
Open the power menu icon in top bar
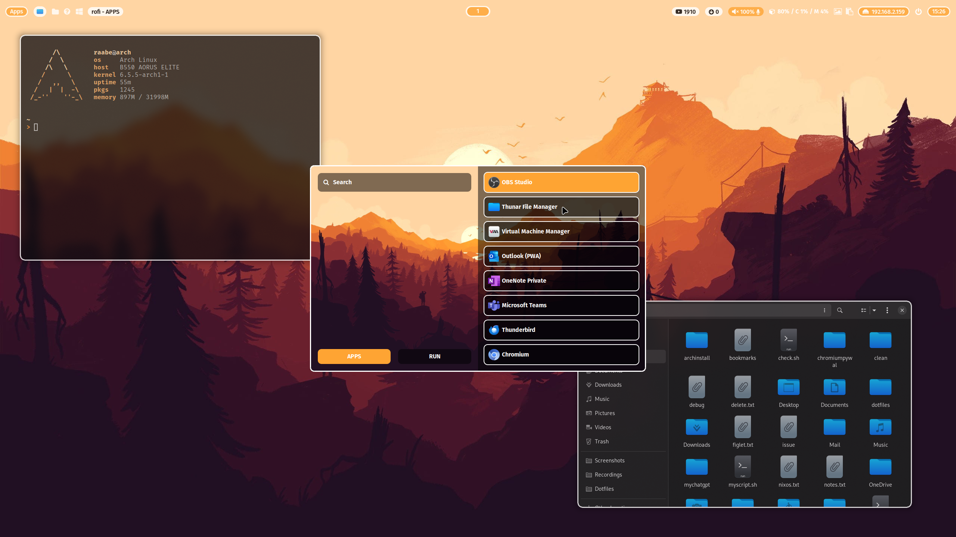pos(918,12)
